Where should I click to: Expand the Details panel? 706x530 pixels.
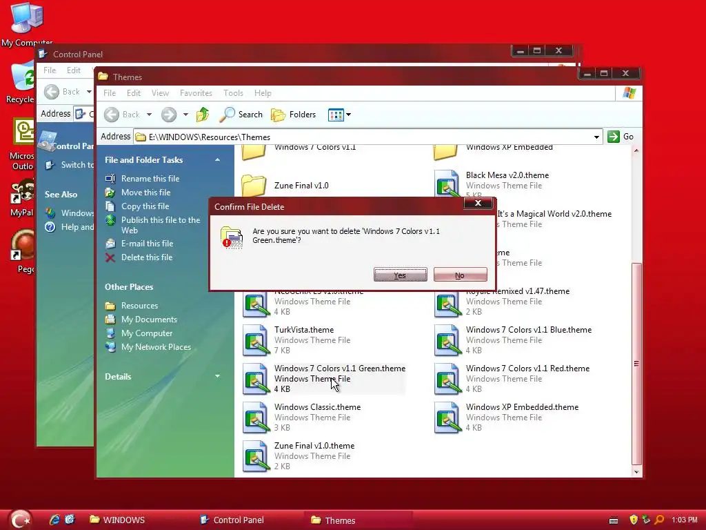click(217, 376)
